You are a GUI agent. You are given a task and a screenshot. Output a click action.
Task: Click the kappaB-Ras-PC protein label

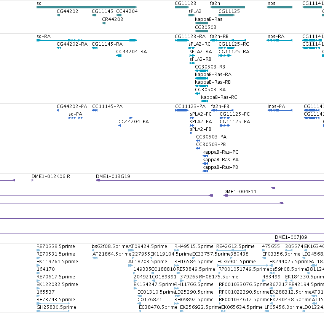pos(220,152)
